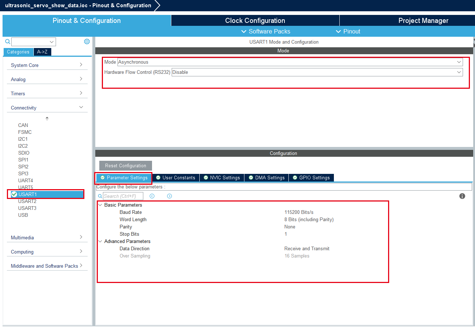
Task: Open Hardware Flow Control dropdown
Action: click(x=317, y=72)
